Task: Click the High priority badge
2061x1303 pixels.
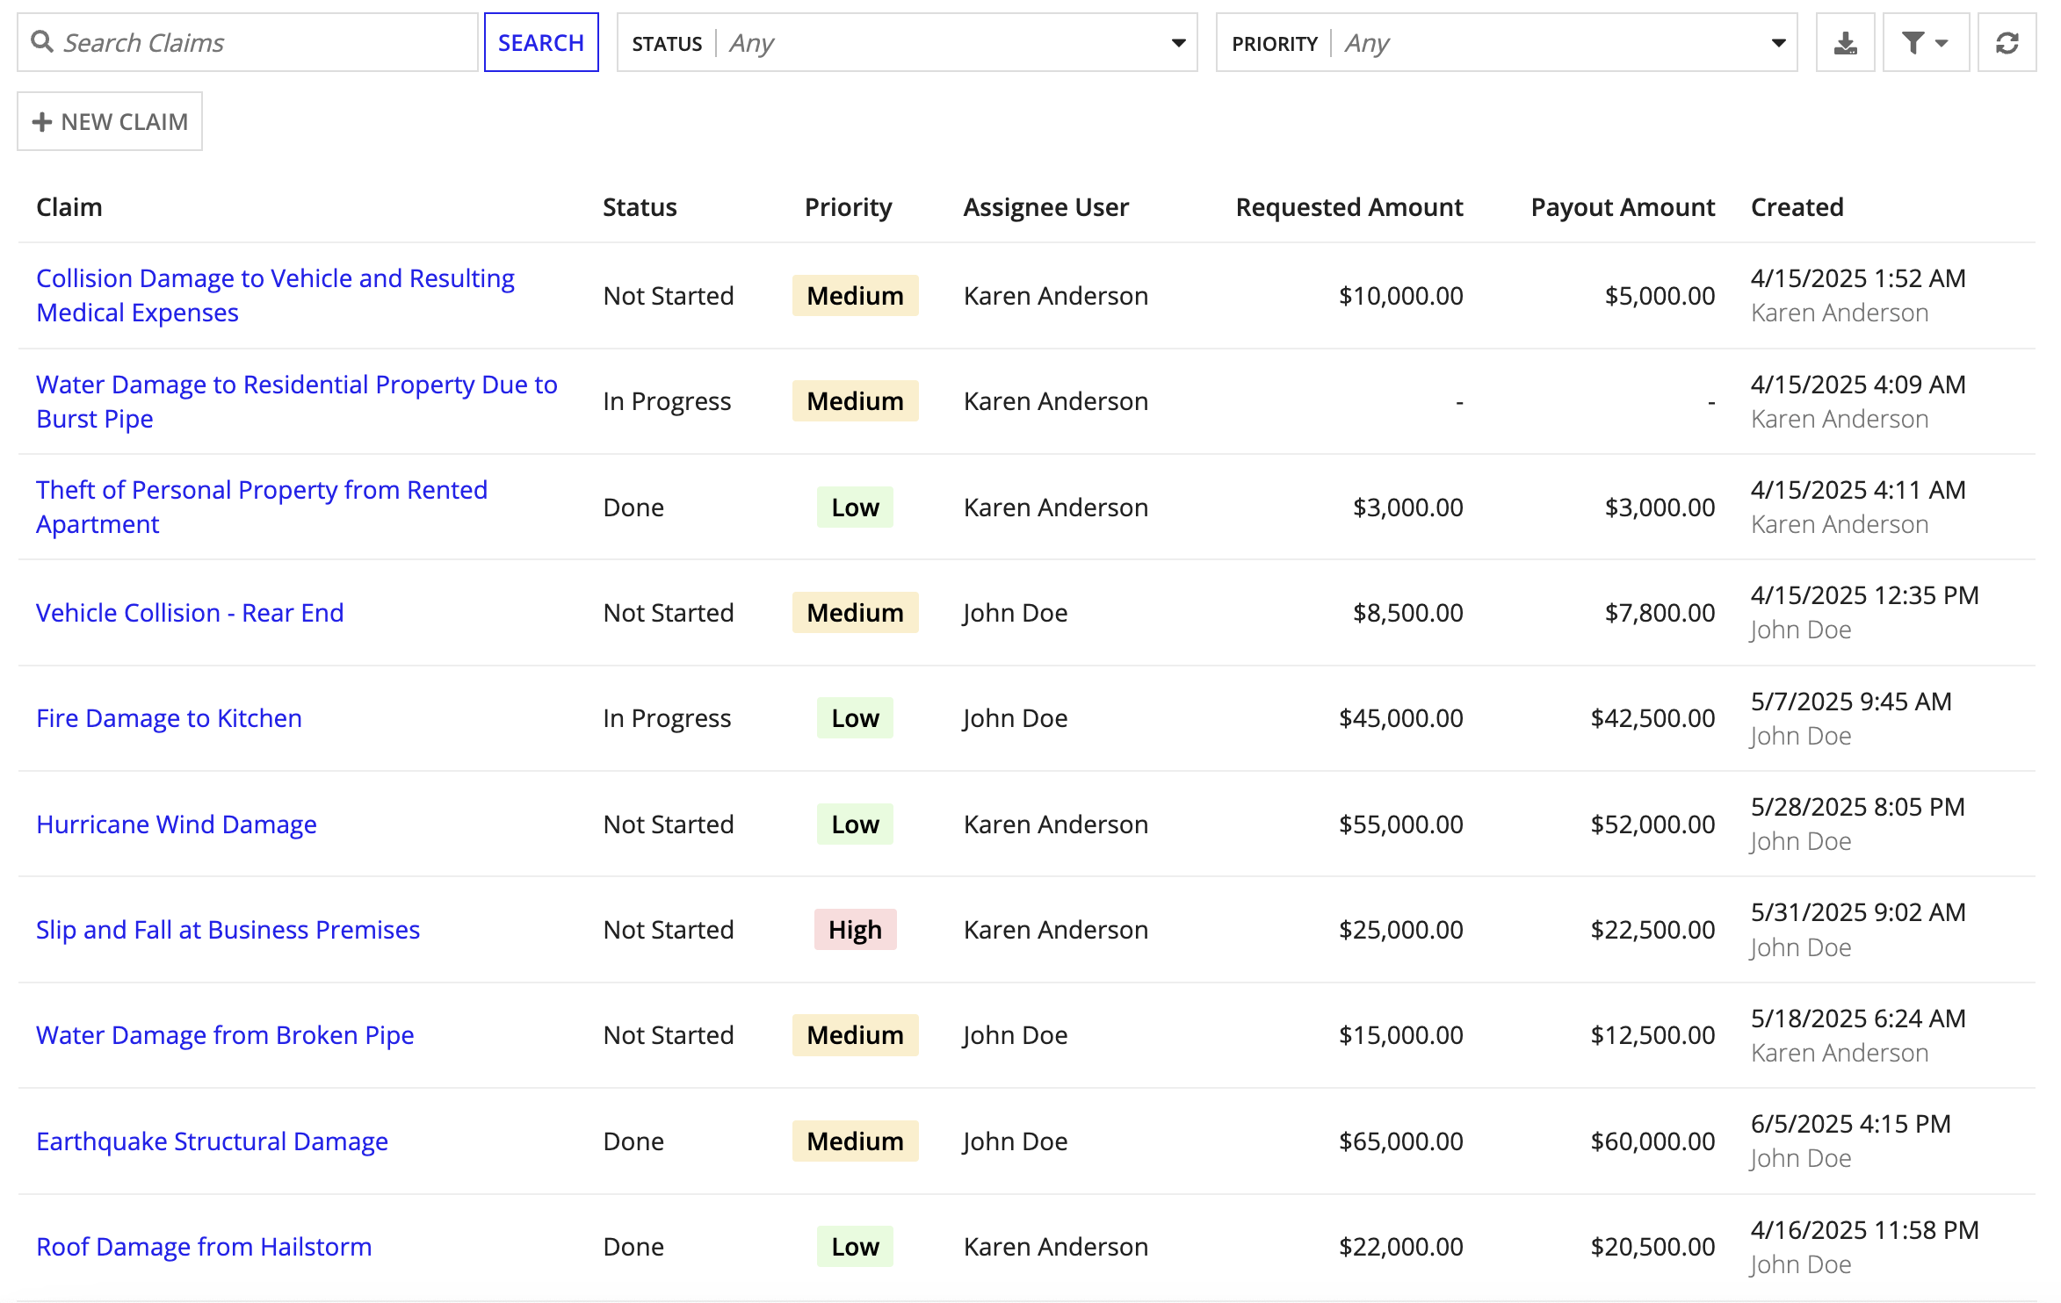Action: [855, 930]
